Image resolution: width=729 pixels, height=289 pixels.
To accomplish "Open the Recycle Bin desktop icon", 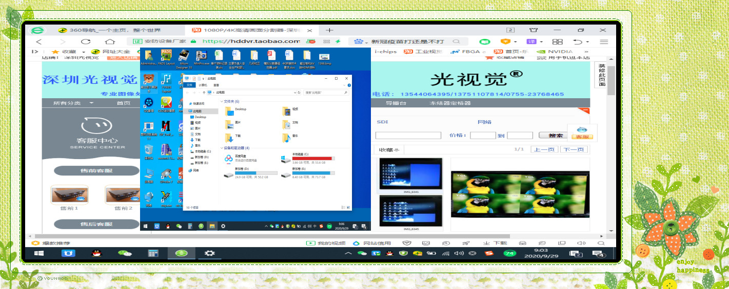I will point(148,152).
